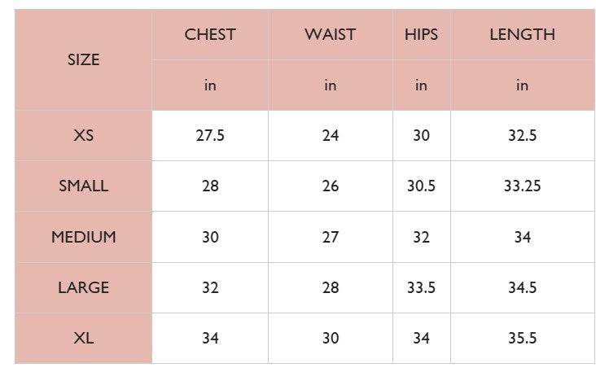The height and width of the screenshot is (372, 596).
Task: Click the XS chest value 27.5
Action: (x=209, y=135)
